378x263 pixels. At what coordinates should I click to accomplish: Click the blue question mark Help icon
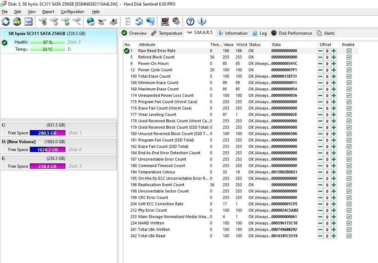point(190,22)
